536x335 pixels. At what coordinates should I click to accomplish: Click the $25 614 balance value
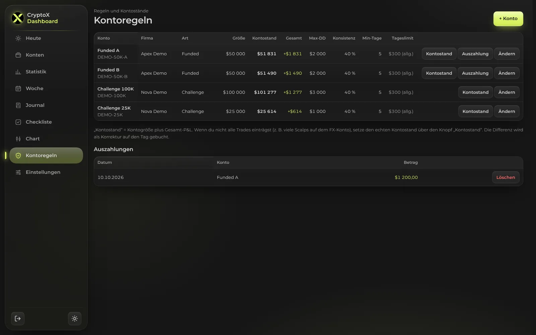(x=267, y=111)
